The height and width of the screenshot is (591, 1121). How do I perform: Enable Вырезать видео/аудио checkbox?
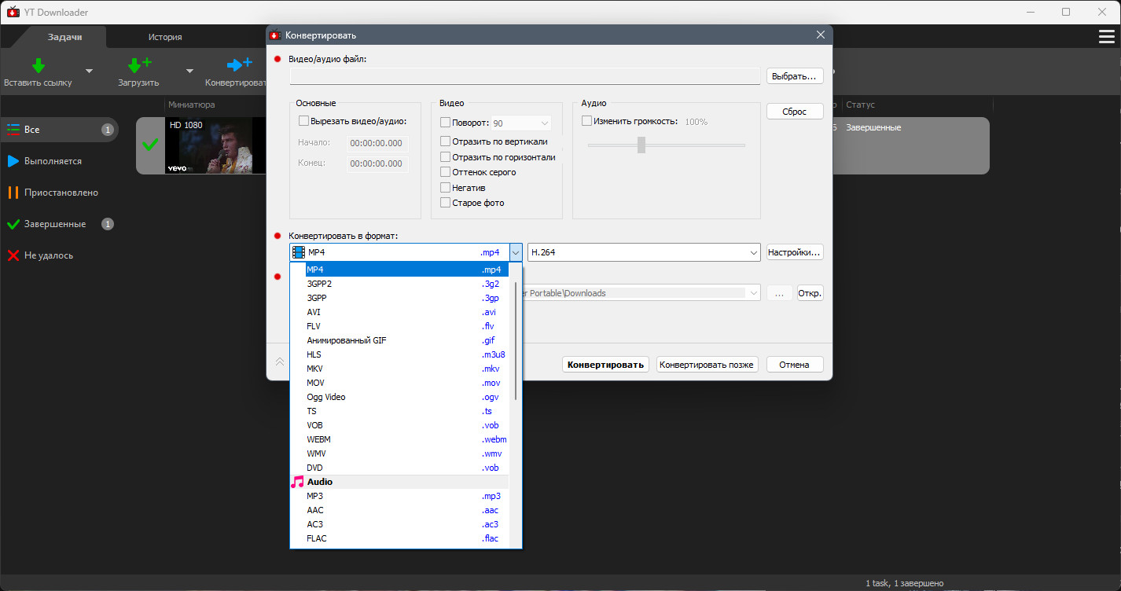click(x=303, y=121)
